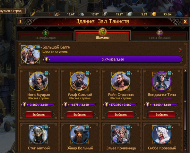
Task: Choose Выбрать under Ульф Смелый
Action: 80,114
